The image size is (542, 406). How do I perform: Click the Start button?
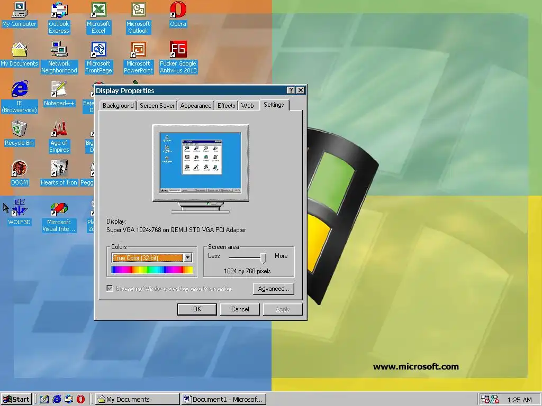(x=16, y=400)
